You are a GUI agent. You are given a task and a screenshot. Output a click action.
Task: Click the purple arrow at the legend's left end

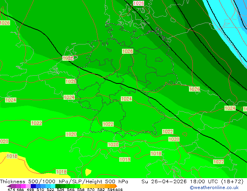click(x=9, y=186)
